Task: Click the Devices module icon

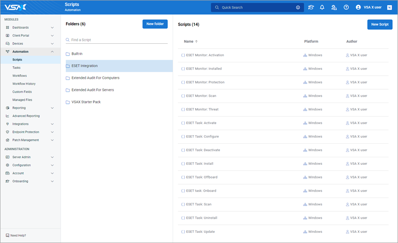Action: pyautogui.click(x=8, y=44)
